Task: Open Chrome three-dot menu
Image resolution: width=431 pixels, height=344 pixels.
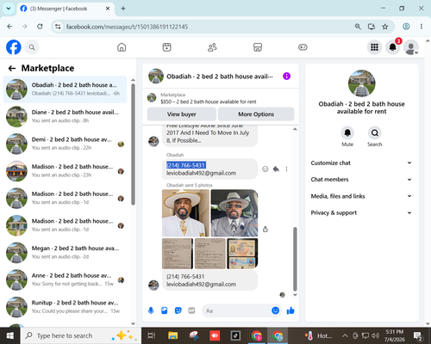Action: 422,27
